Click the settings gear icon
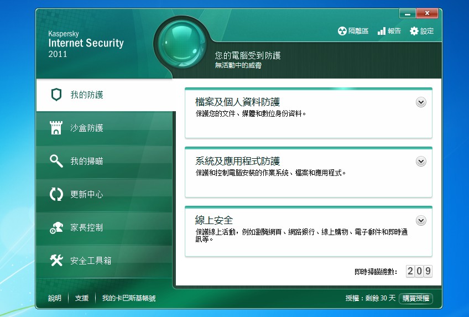Image resolution: width=469 pixels, height=317 pixels. click(414, 31)
